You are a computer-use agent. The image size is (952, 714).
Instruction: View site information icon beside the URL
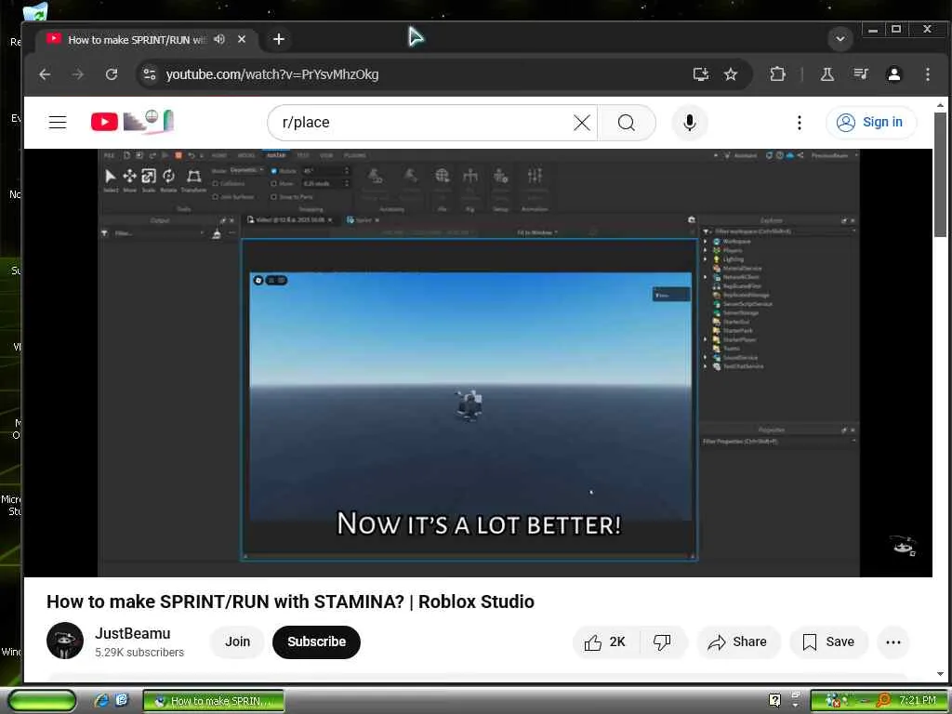click(x=150, y=74)
